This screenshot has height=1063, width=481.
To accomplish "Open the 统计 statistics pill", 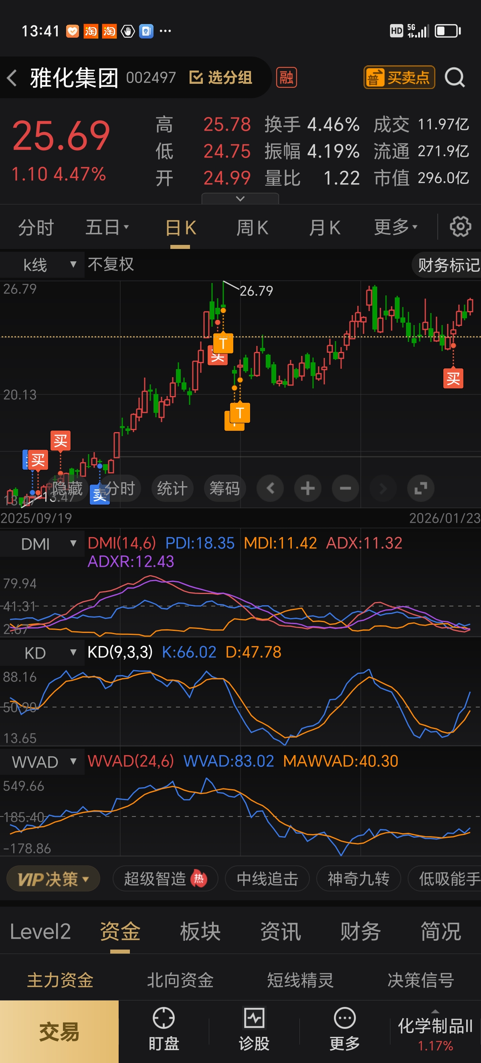I will pyautogui.click(x=172, y=489).
